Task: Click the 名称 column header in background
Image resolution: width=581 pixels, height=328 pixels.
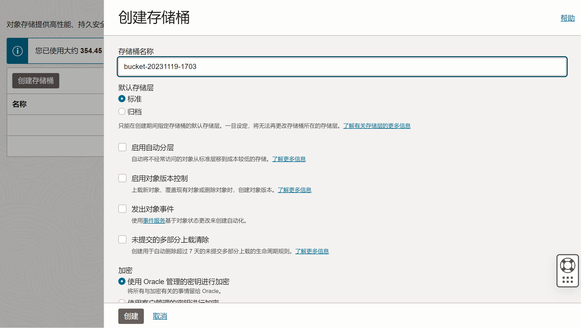Action: 19,104
